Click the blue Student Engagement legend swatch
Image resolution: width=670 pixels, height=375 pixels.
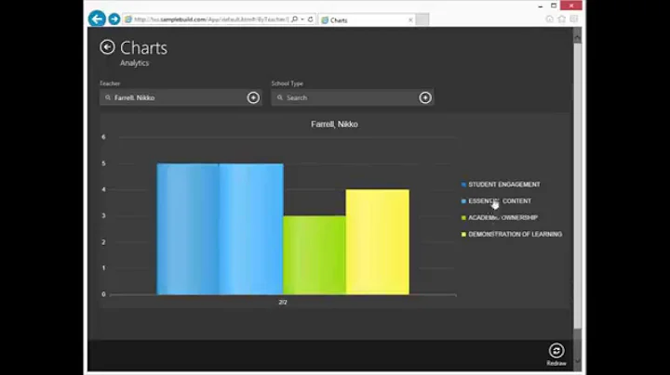463,185
